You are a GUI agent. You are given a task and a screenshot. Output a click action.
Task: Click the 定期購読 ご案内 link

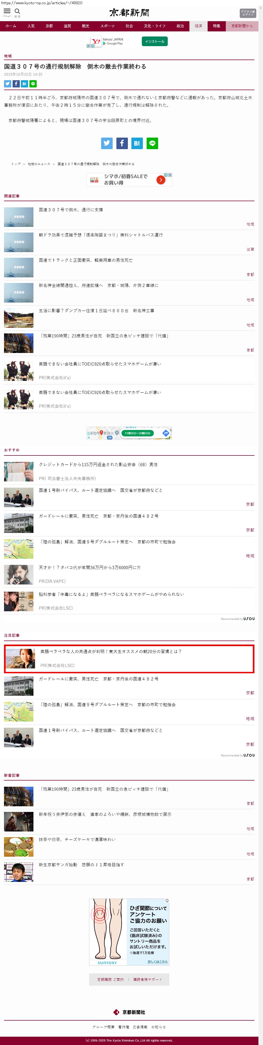click(110, 979)
